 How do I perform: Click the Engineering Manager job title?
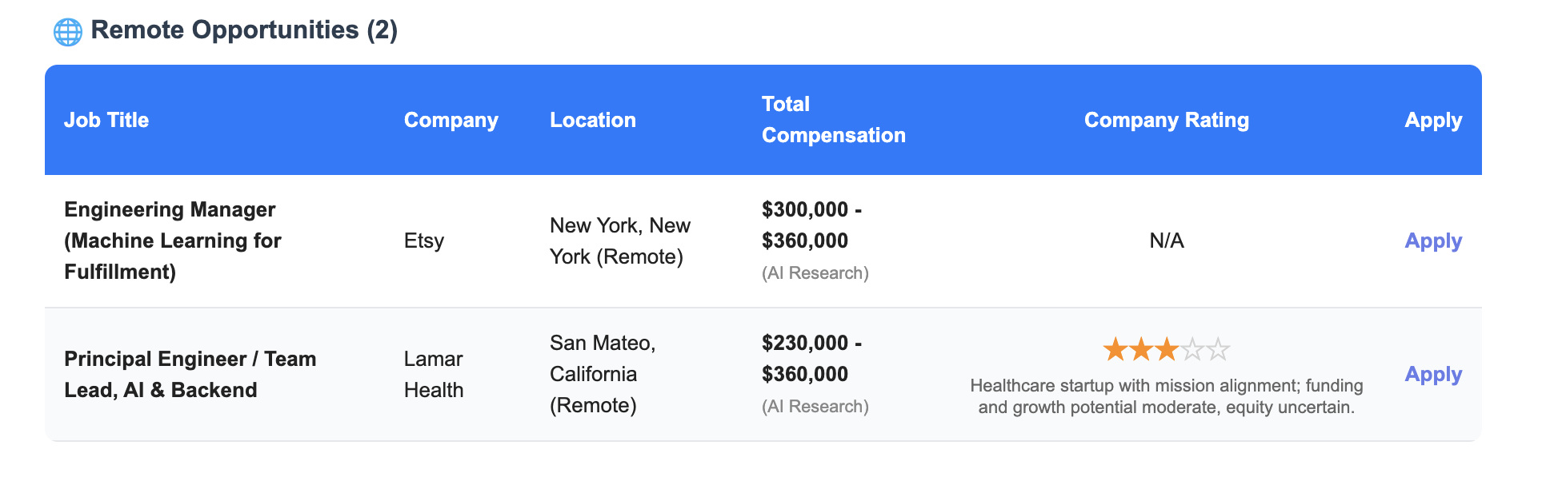pos(173,240)
